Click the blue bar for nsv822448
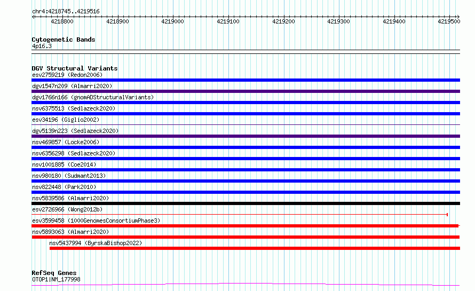Image resolution: width=475 pixels, height=291 pixels. (x=246, y=192)
